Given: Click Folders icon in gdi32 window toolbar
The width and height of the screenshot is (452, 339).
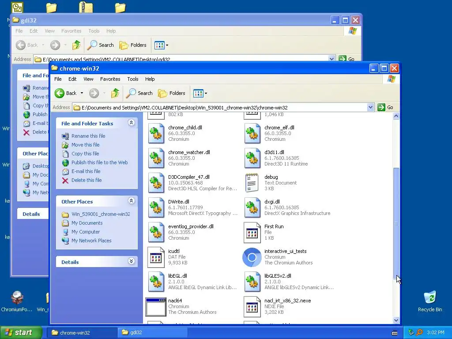Looking at the screenshot, I should pyautogui.click(x=124, y=45).
